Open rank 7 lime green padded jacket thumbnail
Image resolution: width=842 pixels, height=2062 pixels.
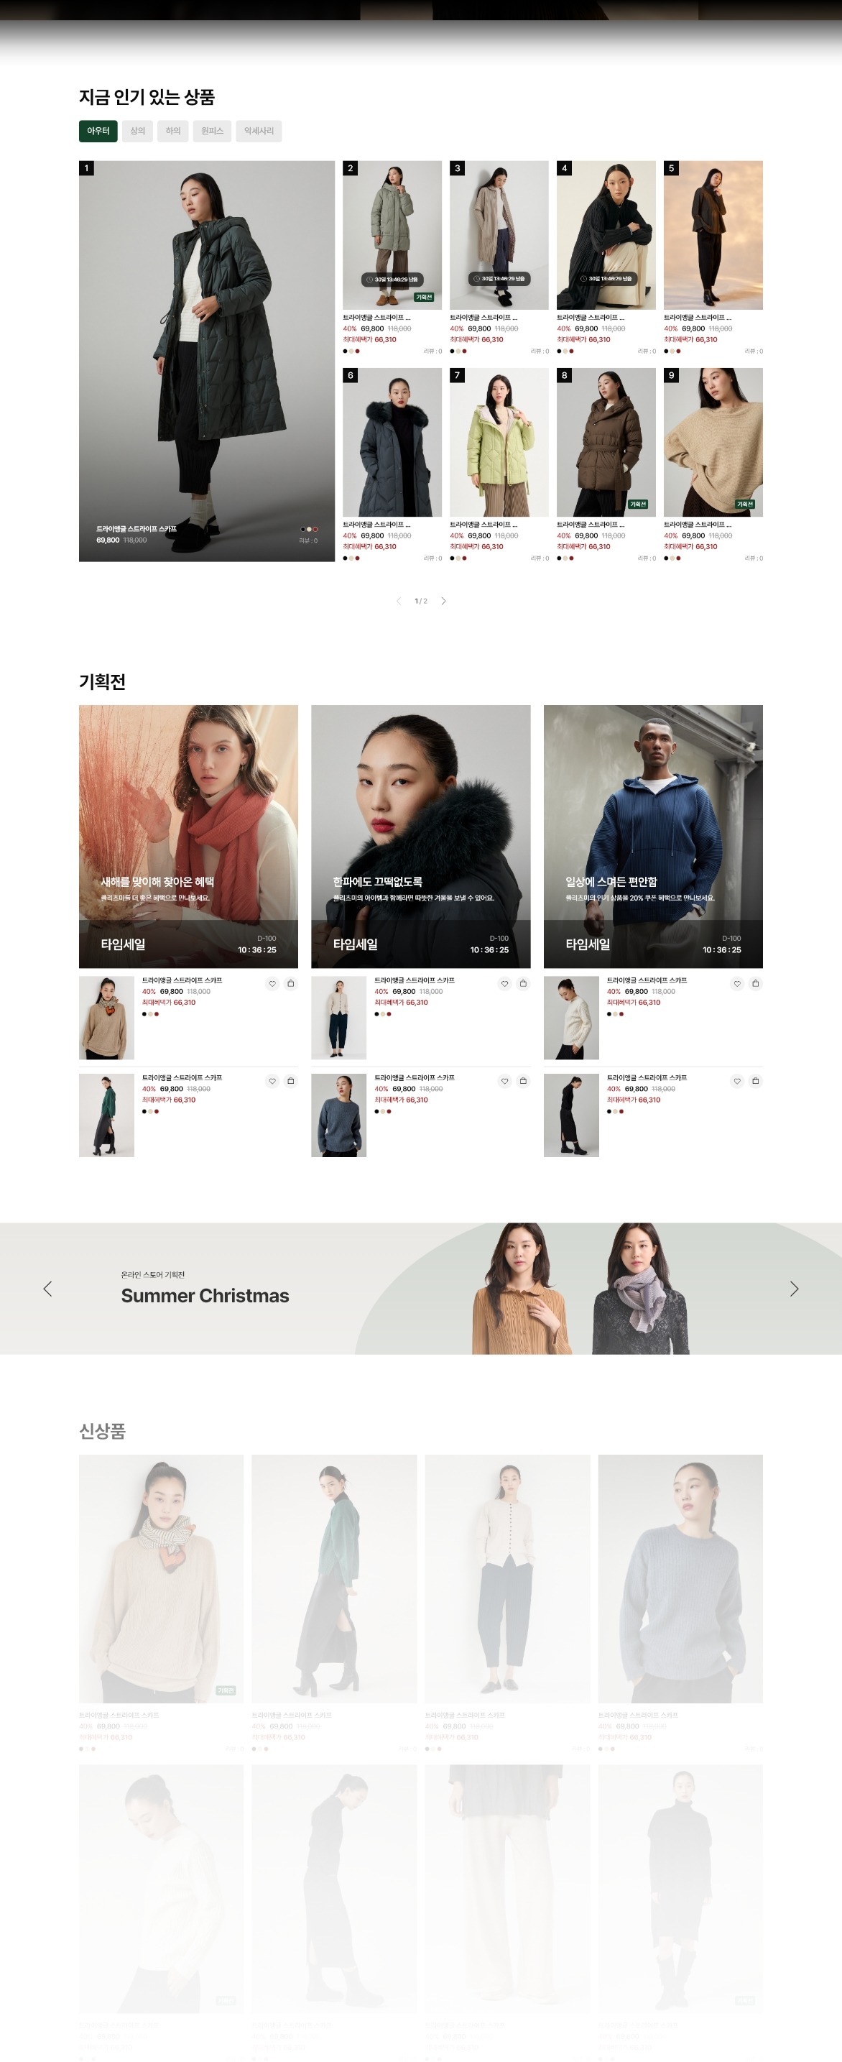click(499, 443)
